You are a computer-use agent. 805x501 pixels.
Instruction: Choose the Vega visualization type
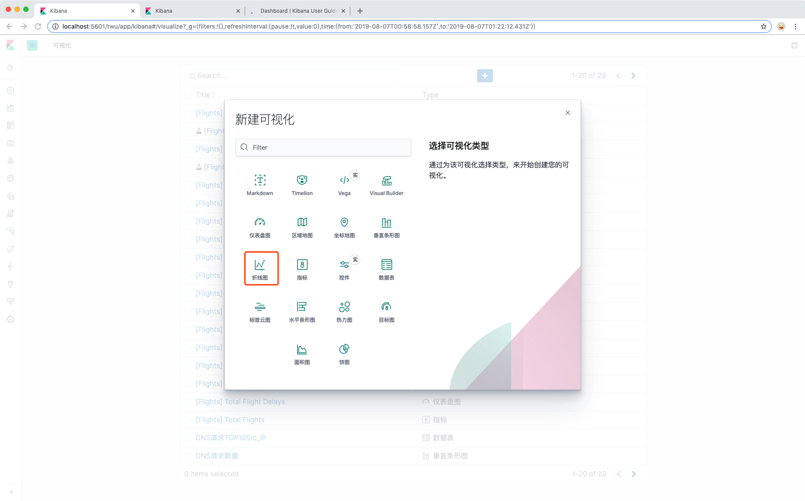(x=344, y=185)
